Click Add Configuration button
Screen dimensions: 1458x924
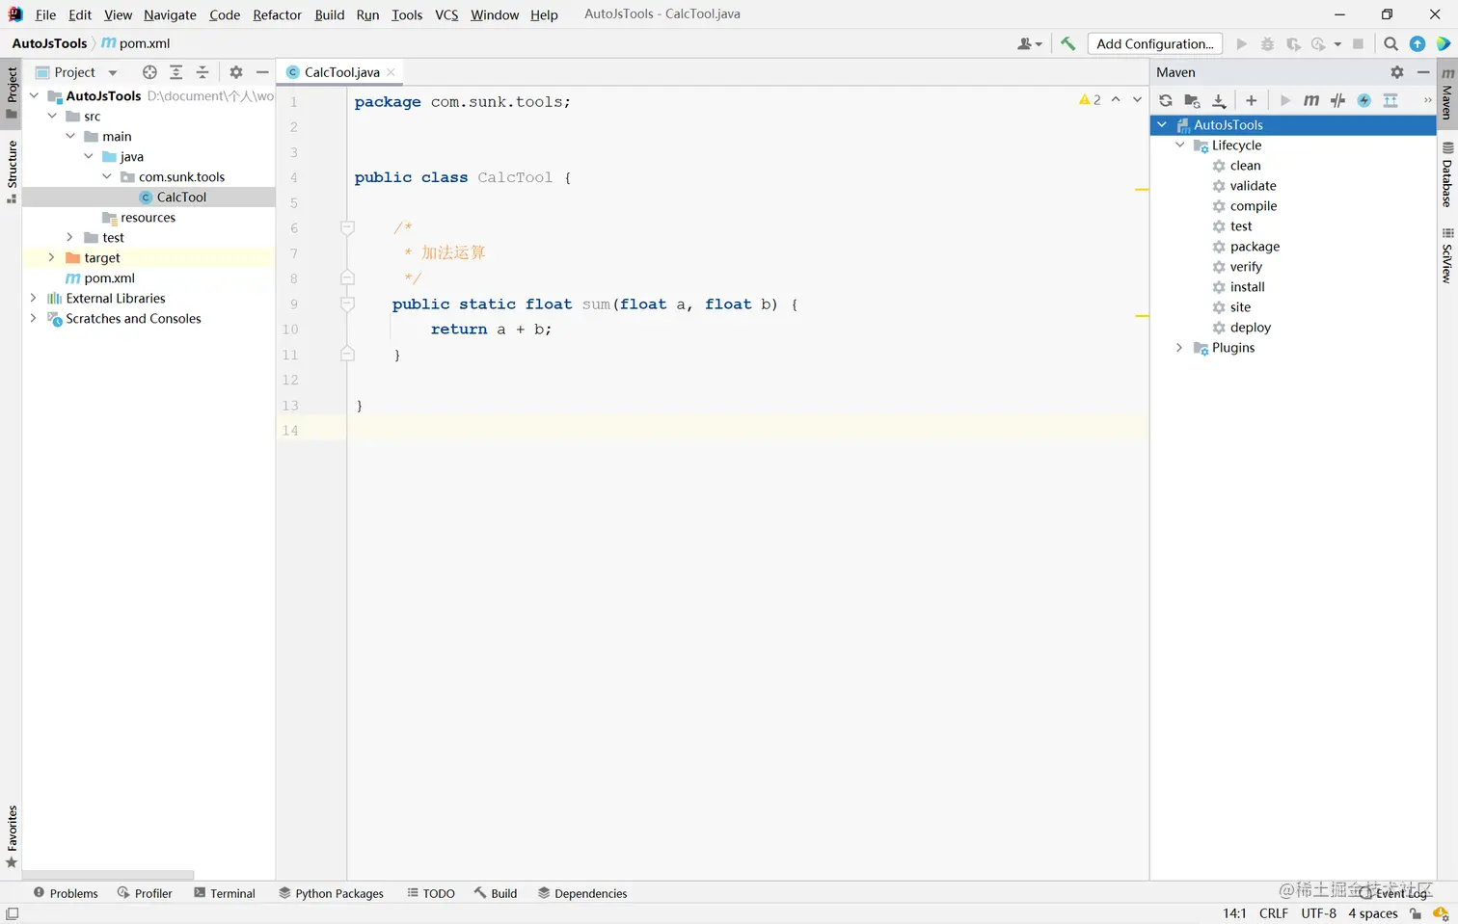pyautogui.click(x=1154, y=43)
